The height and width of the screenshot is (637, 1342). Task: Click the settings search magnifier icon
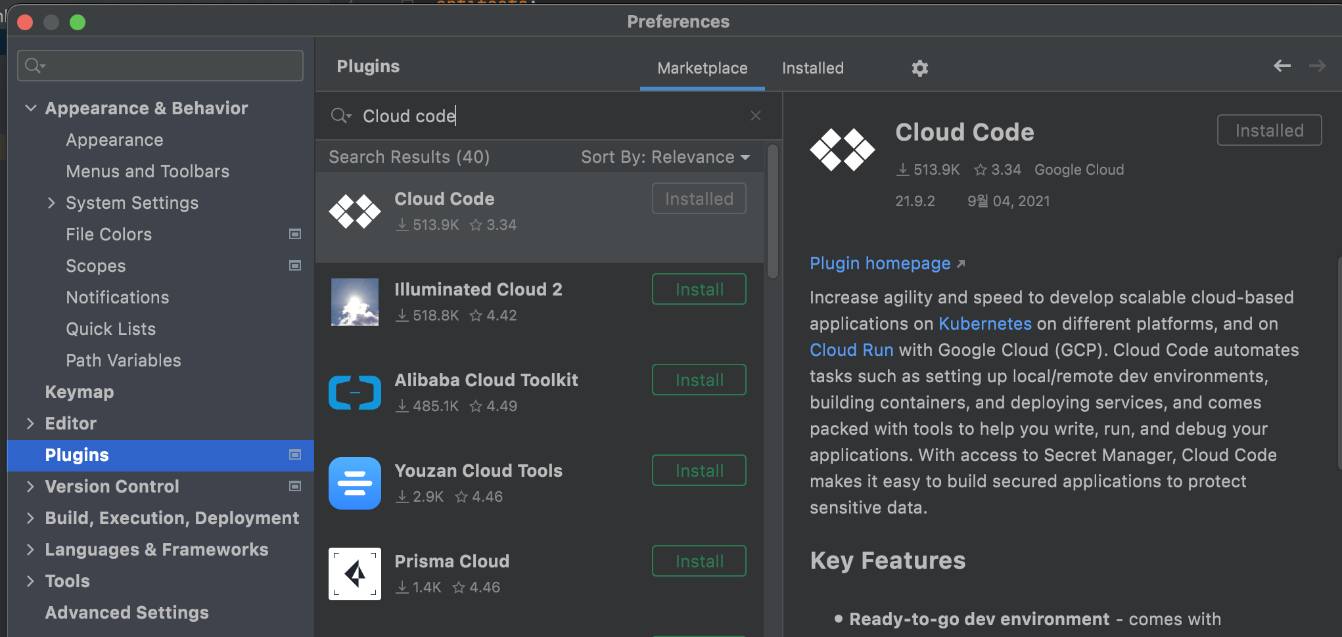click(34, 66)
